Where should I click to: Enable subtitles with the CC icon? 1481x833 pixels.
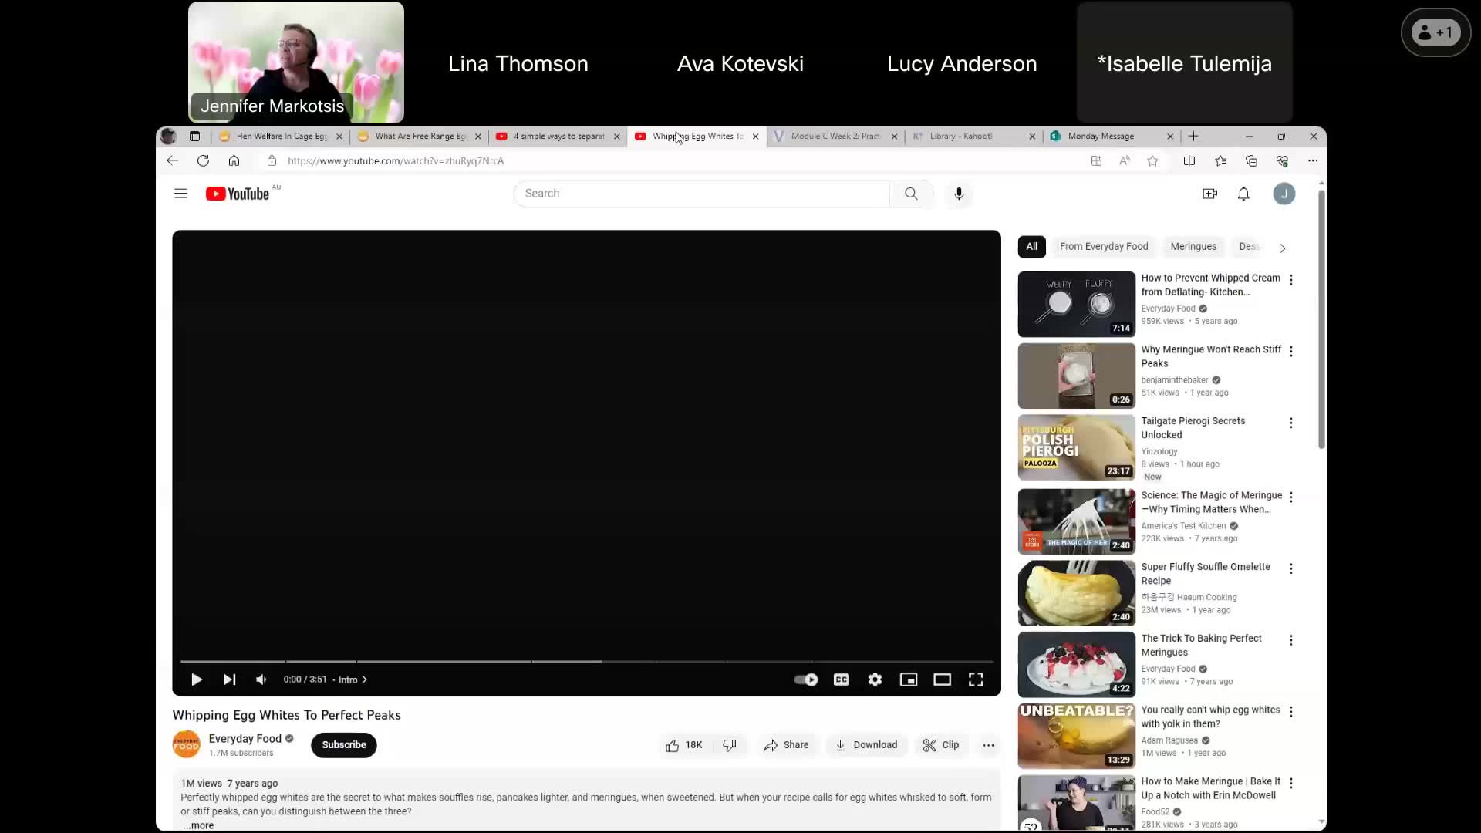tap(841, 680)
